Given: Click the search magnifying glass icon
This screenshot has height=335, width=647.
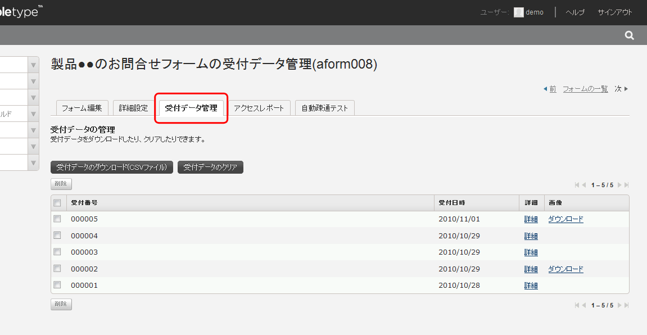Looking at the screenshot, I should coord(628,34).
